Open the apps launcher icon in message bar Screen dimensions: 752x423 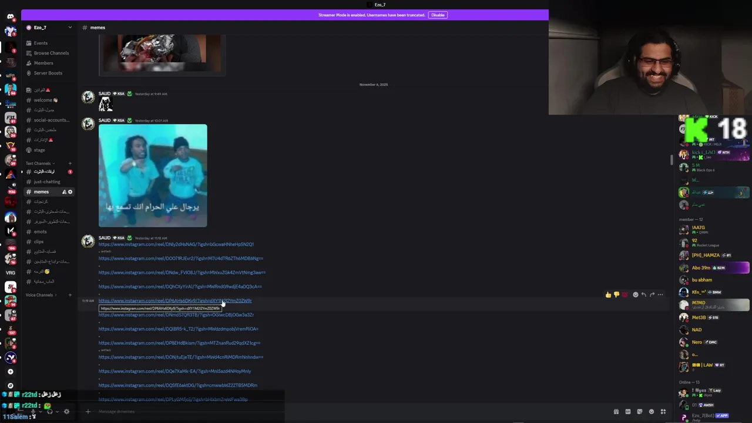coord(663,412)
